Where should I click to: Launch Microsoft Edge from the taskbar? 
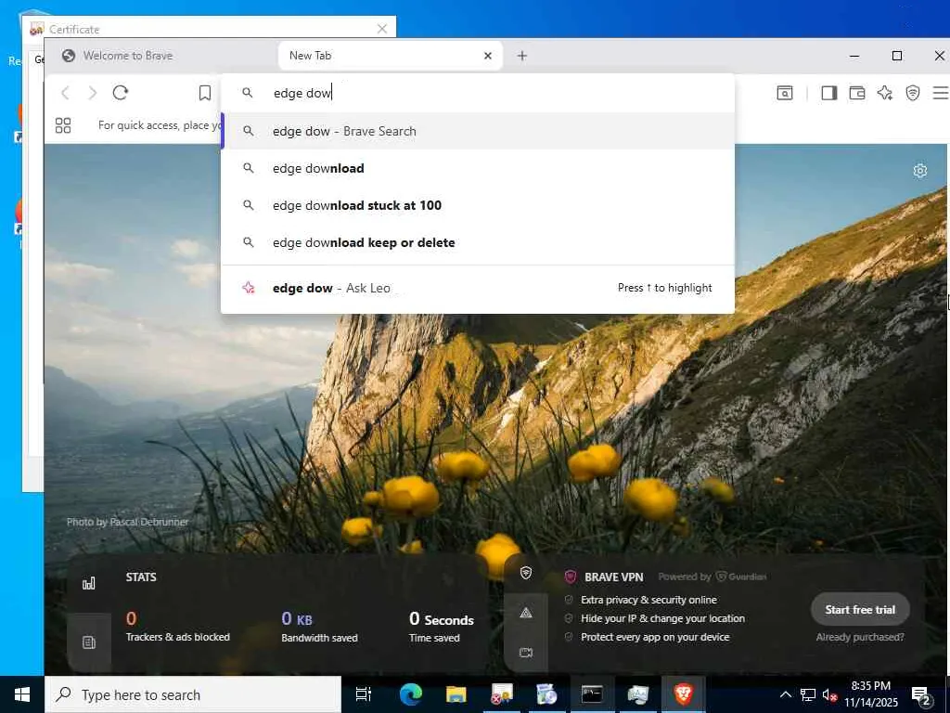pyautogui.click(x=410, y=694)
